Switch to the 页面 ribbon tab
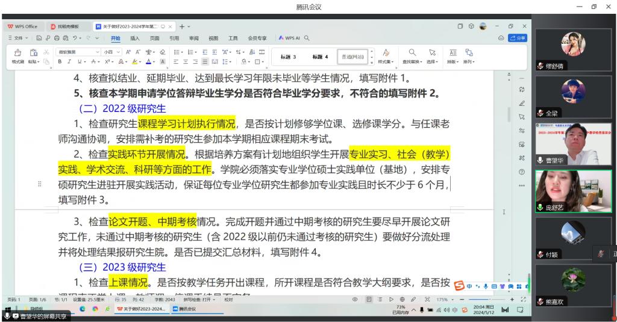The height and width of the screenshot is (322, 617). click(155, 38)
